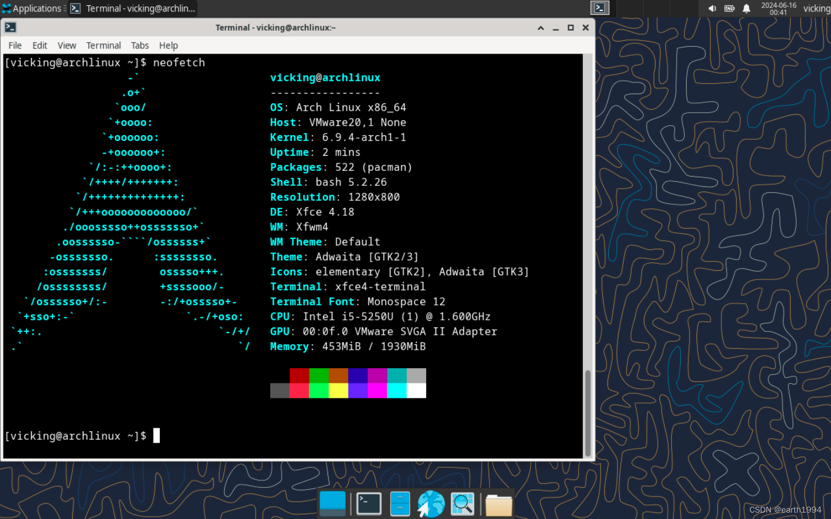Click the terminal vertical scrollbar handle

pos(588,413)
